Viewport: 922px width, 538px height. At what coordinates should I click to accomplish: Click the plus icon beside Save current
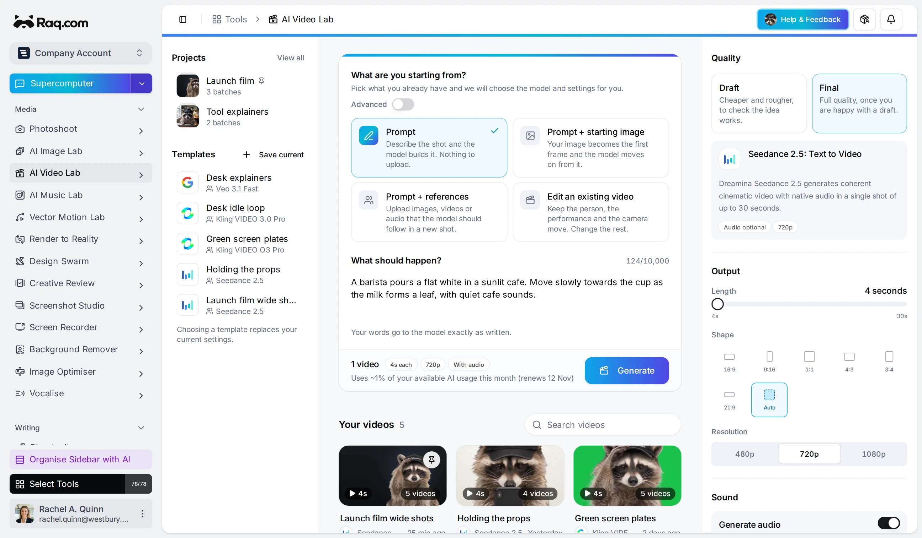(x=247, y=155)
